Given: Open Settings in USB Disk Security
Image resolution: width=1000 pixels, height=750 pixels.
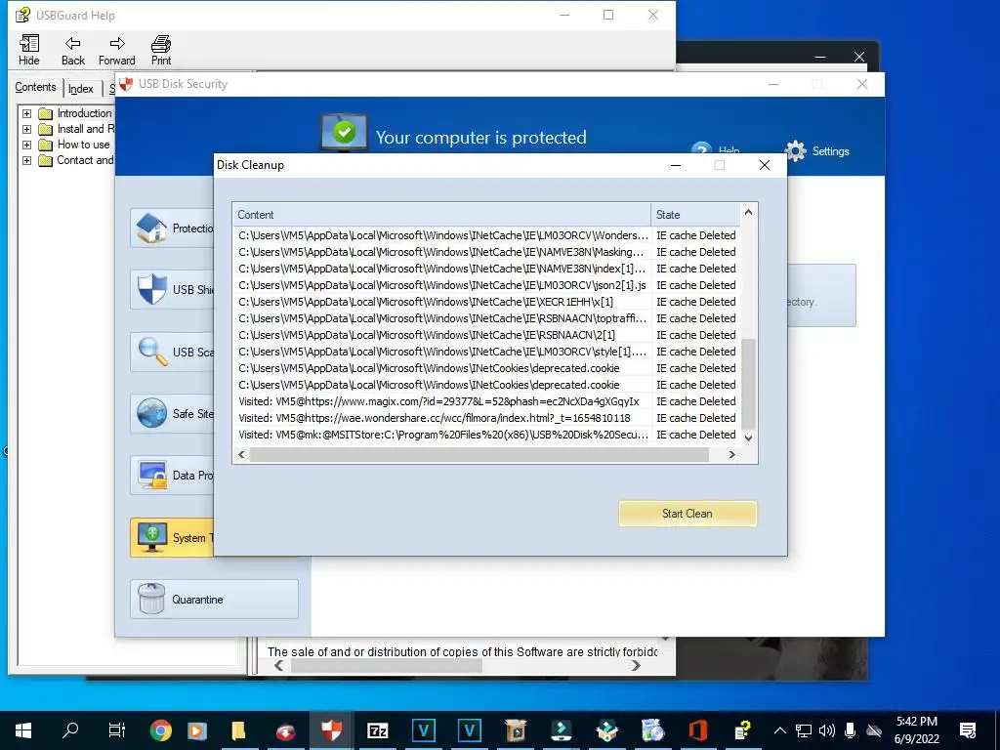Looking at the screenshot, I should (x=817, y=151).
